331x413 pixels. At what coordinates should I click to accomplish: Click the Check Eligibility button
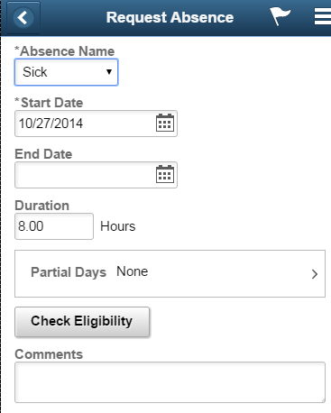tap(82, 322)
